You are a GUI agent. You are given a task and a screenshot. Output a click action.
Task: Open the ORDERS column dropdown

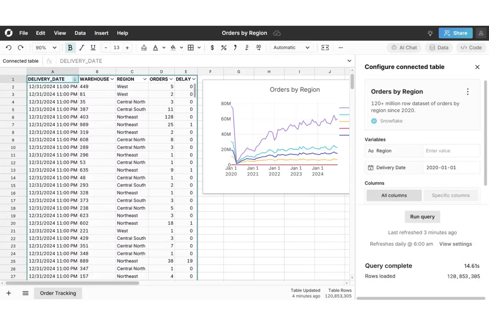click(171, 79)
